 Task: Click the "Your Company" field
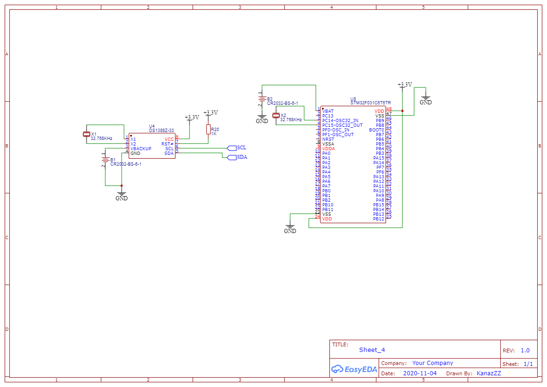point(432,363)
